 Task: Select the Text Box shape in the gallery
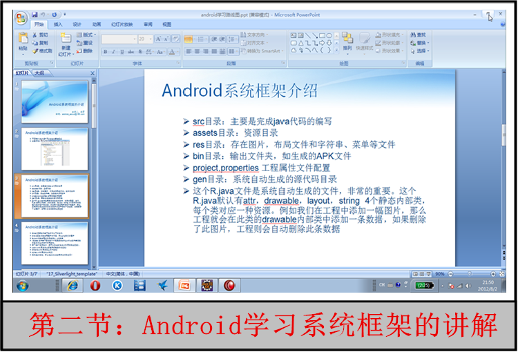[x=294, y=35]
